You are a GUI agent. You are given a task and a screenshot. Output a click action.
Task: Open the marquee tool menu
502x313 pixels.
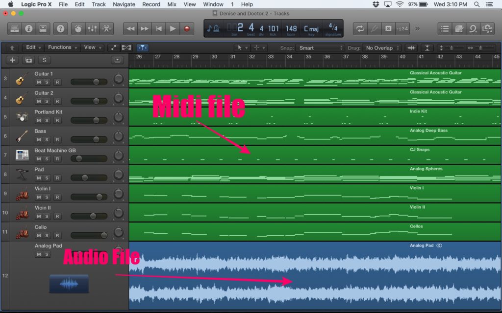coord(259,48)
